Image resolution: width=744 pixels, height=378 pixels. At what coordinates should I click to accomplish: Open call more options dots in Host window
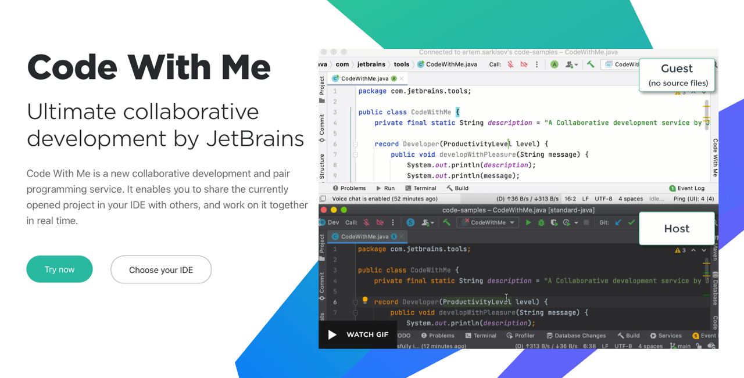(x=394, y=222)
